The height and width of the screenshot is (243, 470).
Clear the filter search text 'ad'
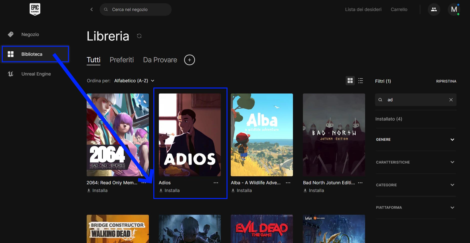451,100
